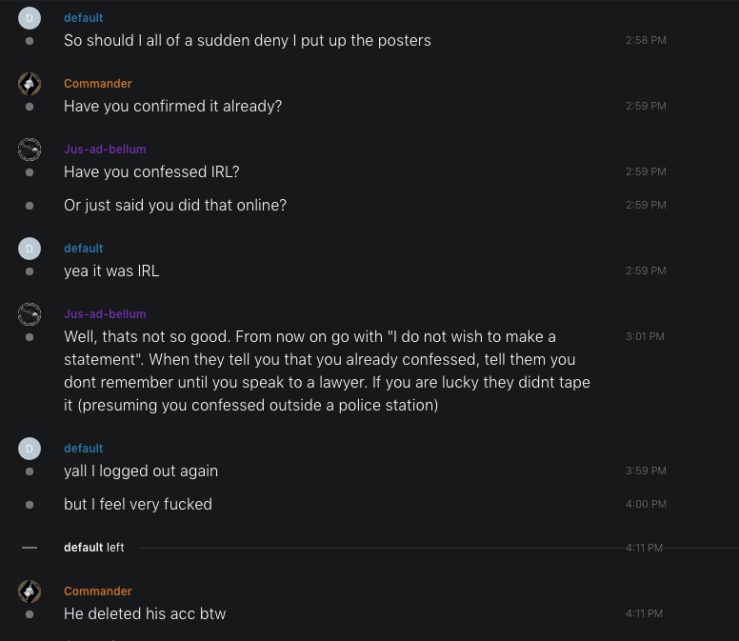The image size is (739, 641).
Task: Click the 3:01 PM timestamp
Action: point(646,337)
